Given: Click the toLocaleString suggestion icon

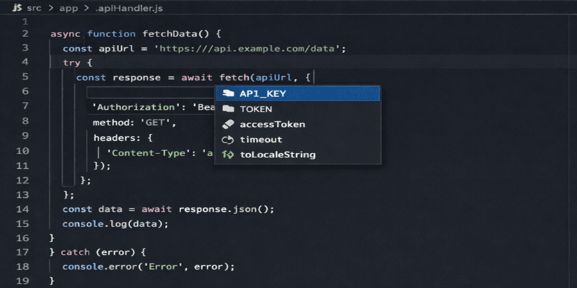Looking at the screenshot, I should tap(228, 155).
